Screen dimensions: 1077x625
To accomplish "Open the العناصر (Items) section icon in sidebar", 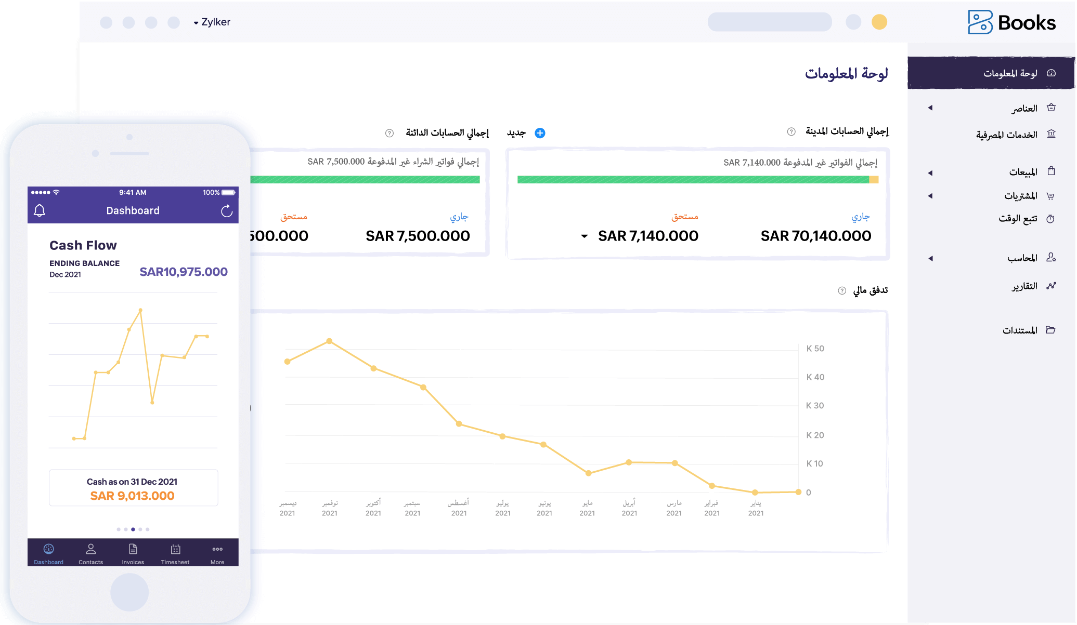I will coord(1052,108).
